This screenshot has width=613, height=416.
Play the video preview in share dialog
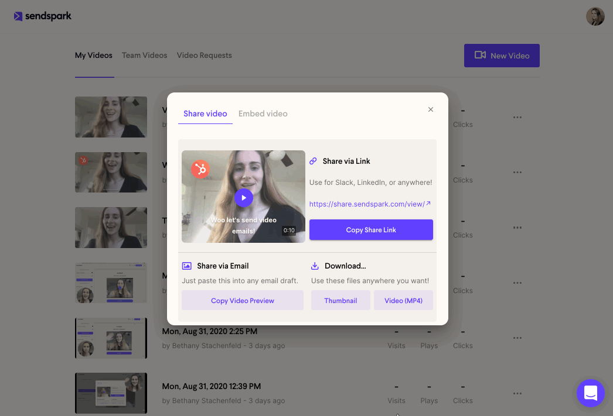pyautogui.click(x=244, y=198)
